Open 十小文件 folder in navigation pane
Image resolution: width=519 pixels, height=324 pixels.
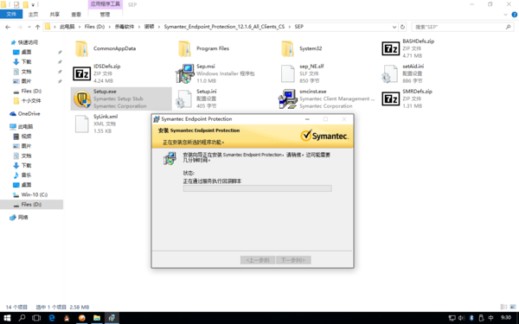31,100
